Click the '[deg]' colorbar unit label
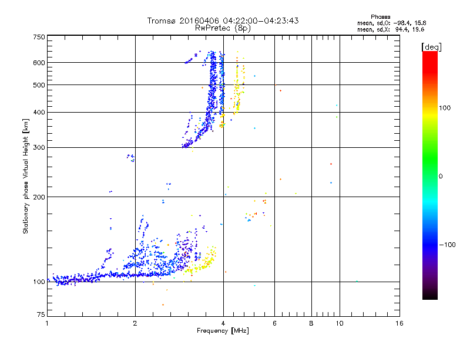The image size is (470, 352). 431,48
